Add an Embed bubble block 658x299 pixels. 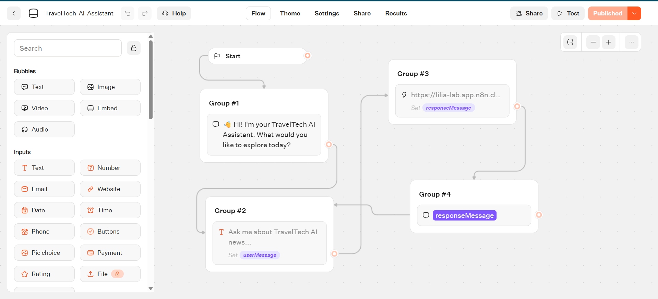click(110, 108)
